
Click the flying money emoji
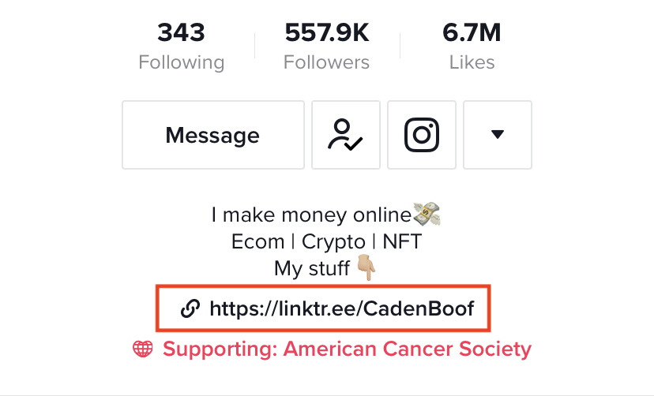tap(427, 215)
